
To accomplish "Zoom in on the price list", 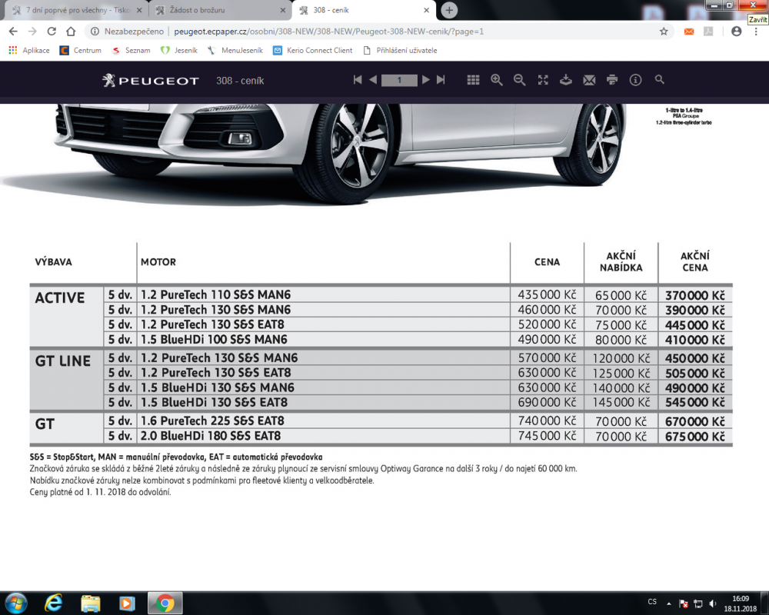I will (496, 80).
